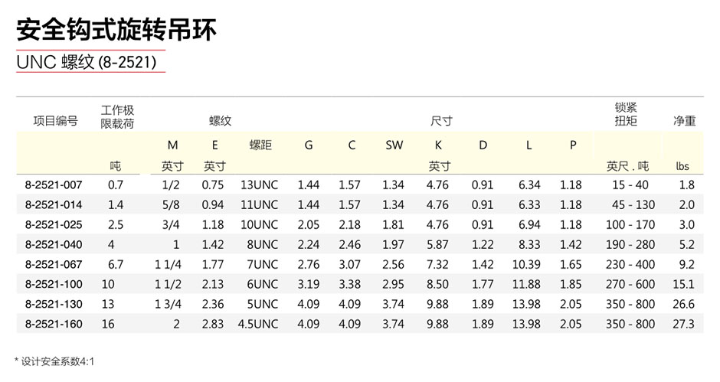Select item number 8-2521-067
Screen dimensions: 720x382
click(x=54, y=264)
